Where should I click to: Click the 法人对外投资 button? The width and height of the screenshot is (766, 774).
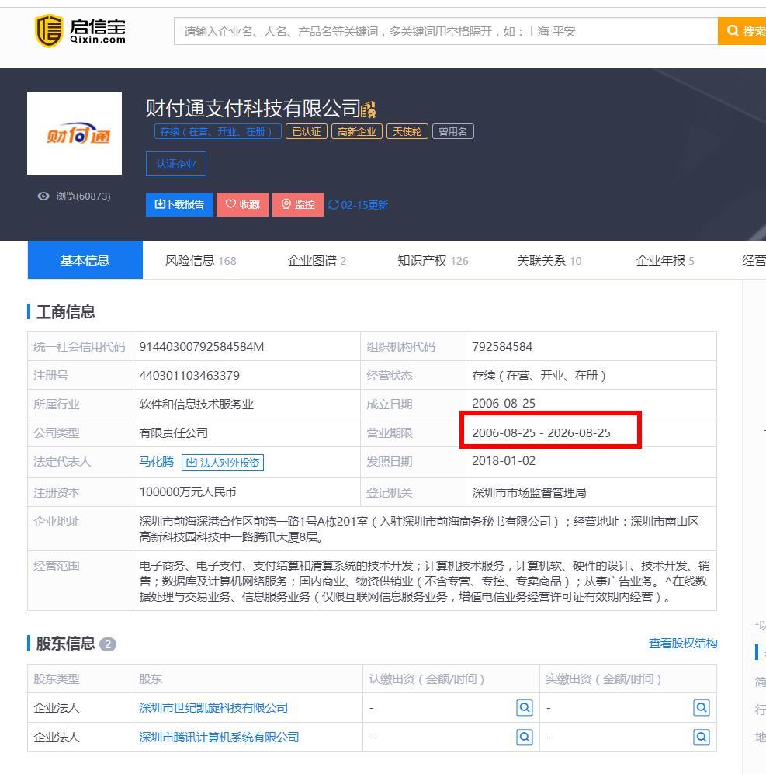coord(223,463)
